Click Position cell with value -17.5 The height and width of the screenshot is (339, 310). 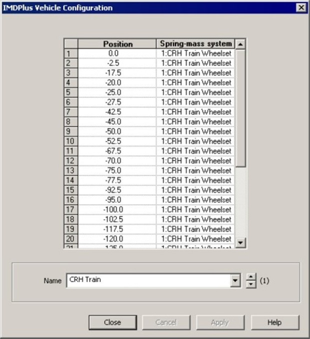click(117, 73)
